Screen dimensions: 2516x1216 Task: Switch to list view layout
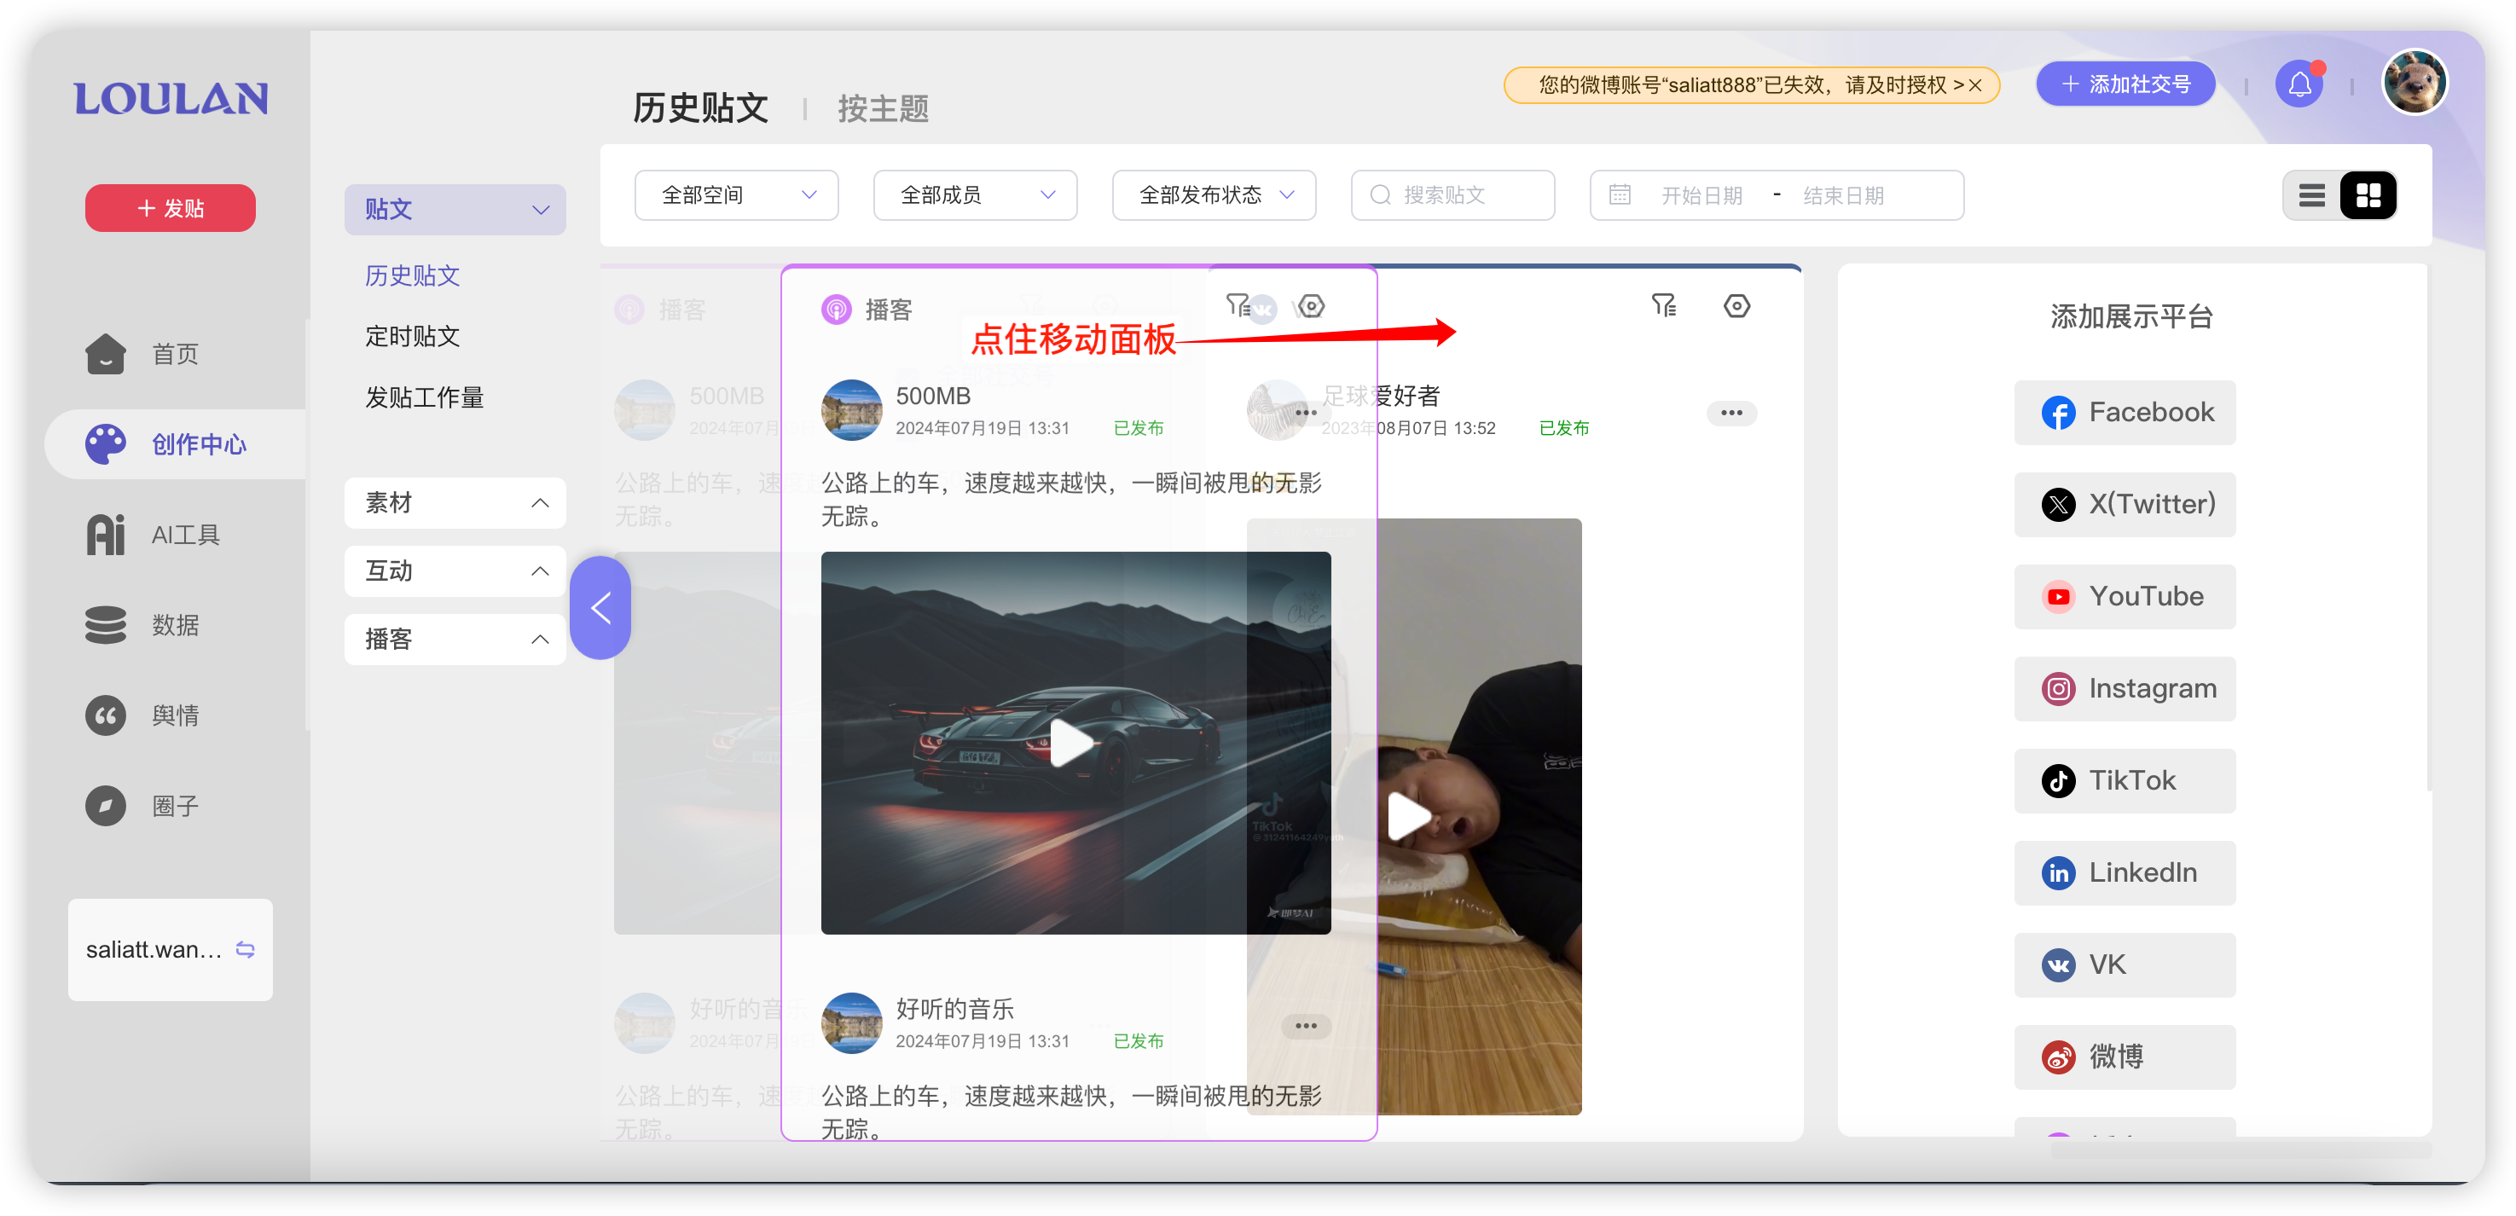2311,195
